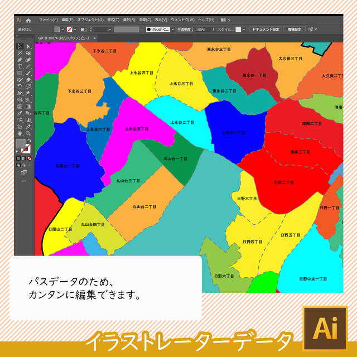The width and height of the screenshot is (357, 357).
Task: Reset to default fill and stroke
Action: (x=17, y=151)
